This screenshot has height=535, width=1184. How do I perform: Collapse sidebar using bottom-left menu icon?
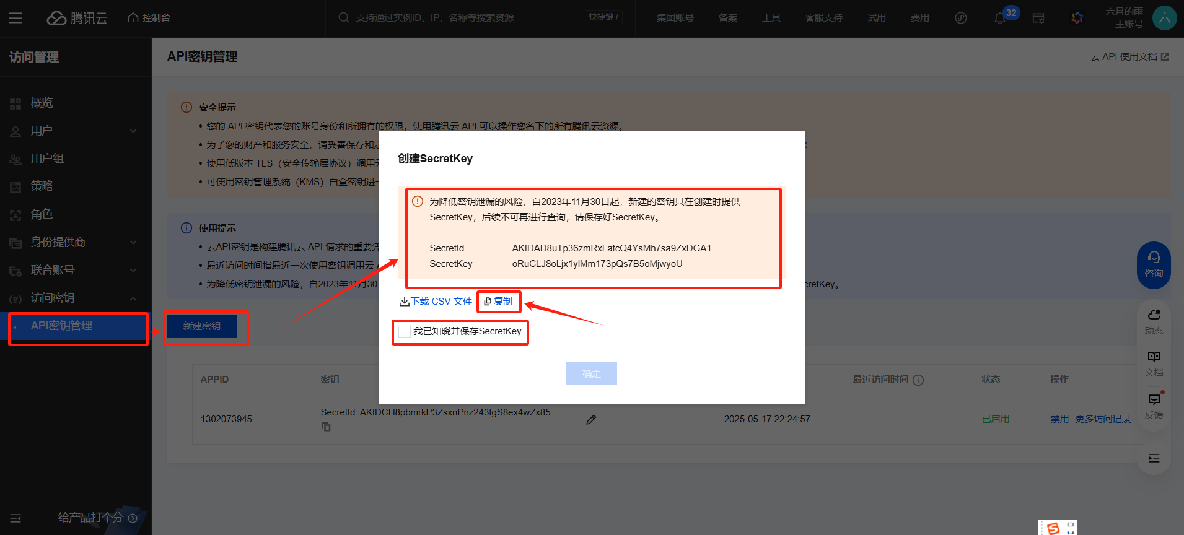[15, 518]
